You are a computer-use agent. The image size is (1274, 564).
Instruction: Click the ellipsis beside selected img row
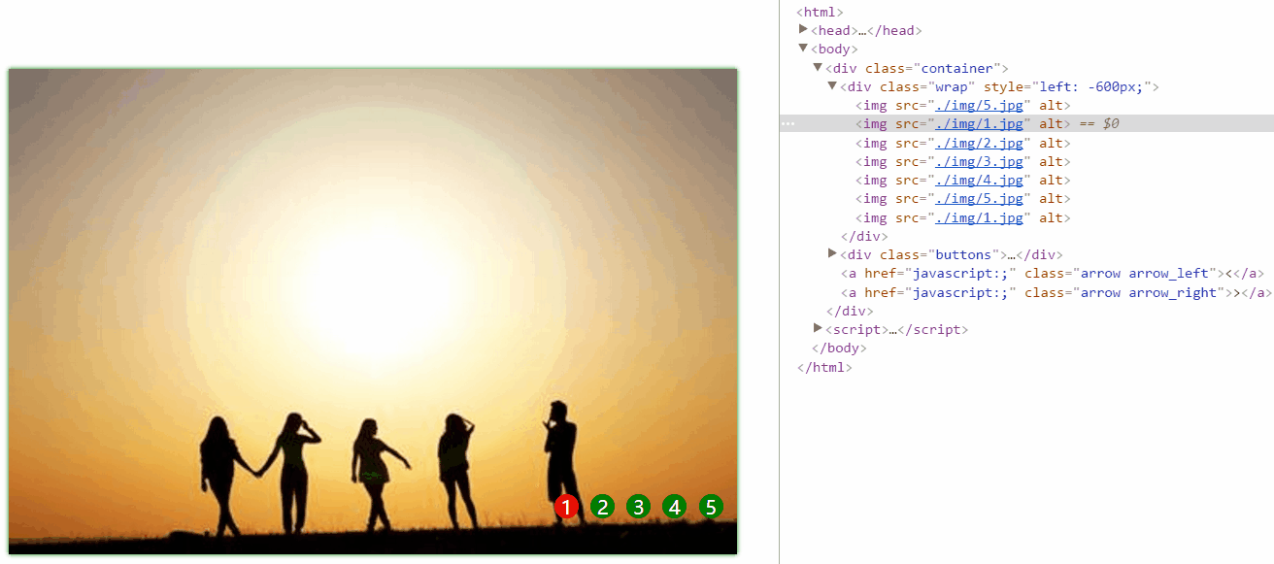click(x=788, y=124)
